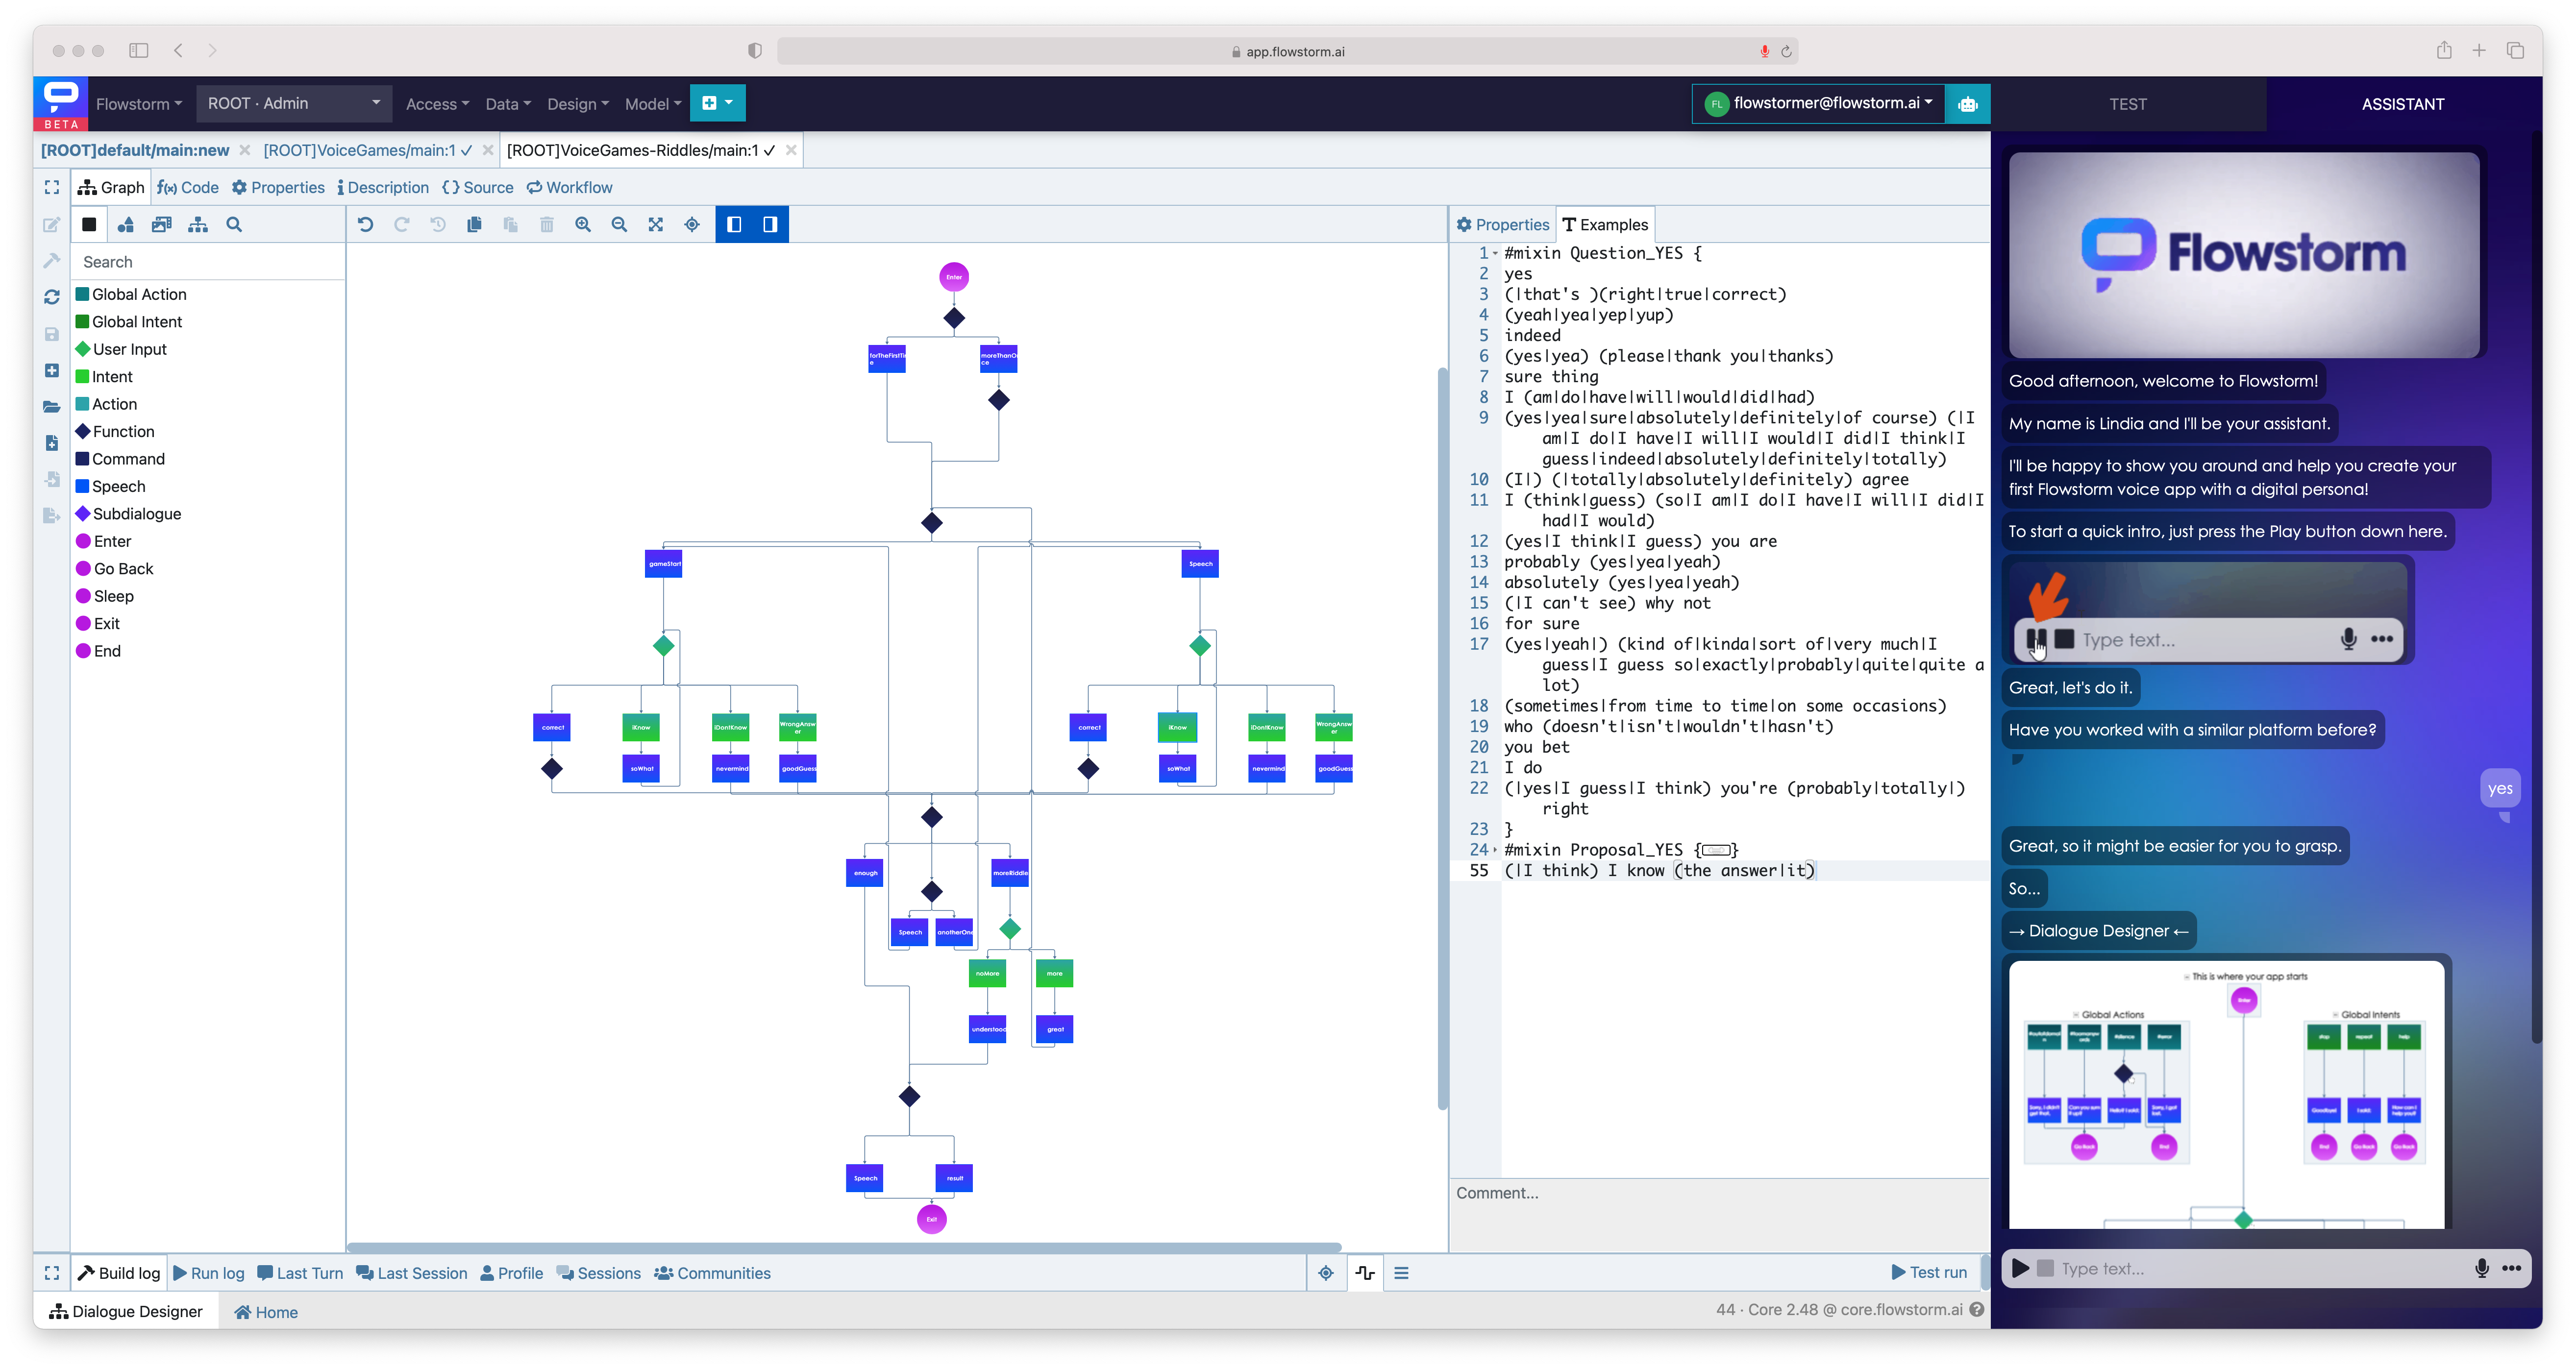The image size is (2576, 1370).
Task: Click the fit-to-screen expand arrows icon
Action: (x=656, y=225)
